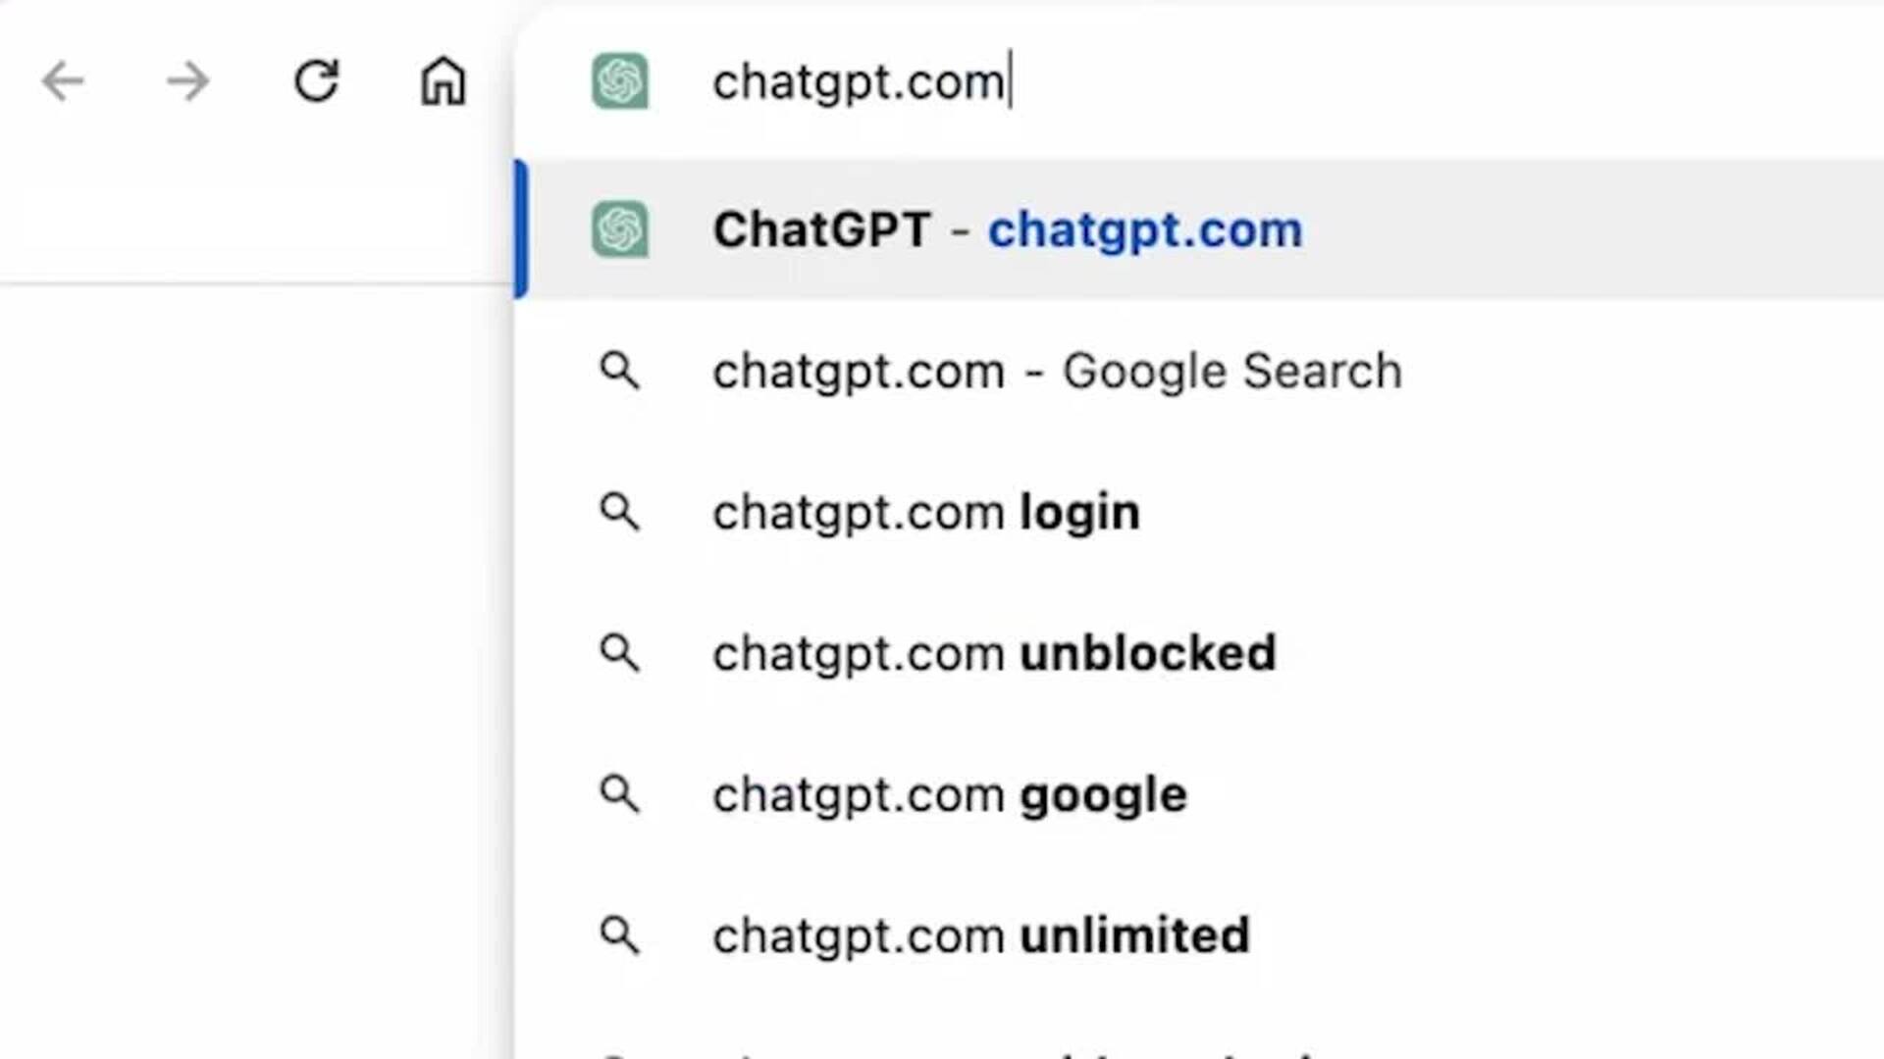
Task: Choose the 'chatgpt.com - Google Search' suggestion
Action: [1057, 372]
